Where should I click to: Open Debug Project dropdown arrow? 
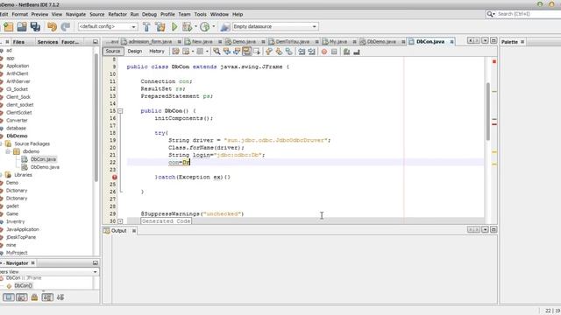click(195, 27)
